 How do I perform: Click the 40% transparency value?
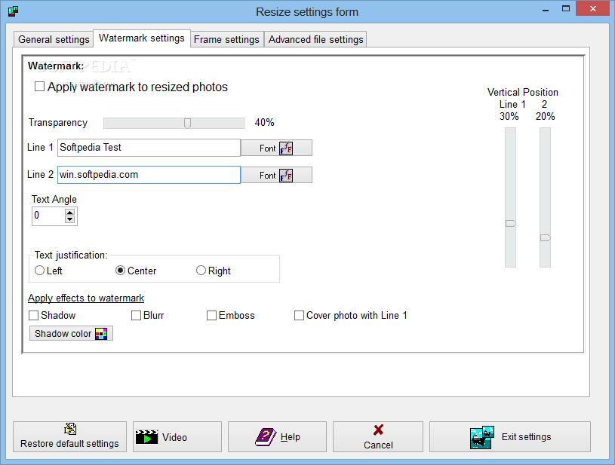point(264,123)
